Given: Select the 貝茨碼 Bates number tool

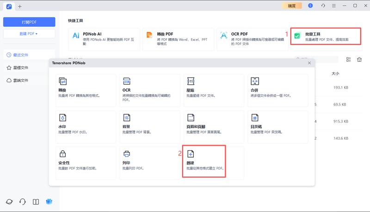Looking at the screenshot, I should [x=278, y=126].
